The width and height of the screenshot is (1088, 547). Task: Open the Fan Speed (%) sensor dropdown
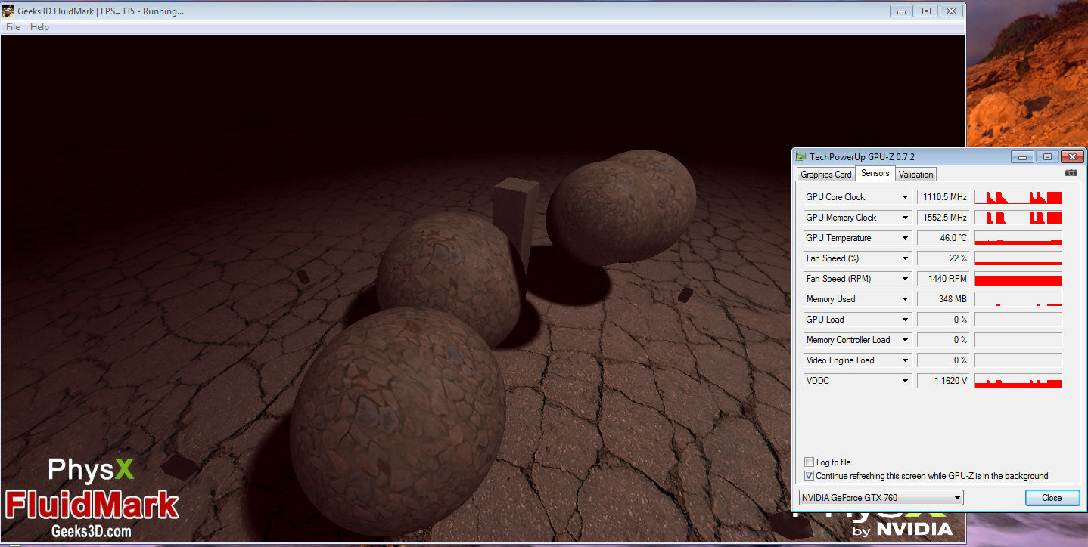(905, 258)
